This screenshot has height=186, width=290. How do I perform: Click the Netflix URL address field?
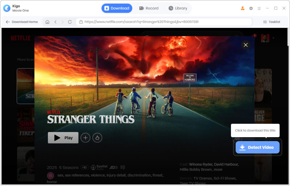click(164, 22)
